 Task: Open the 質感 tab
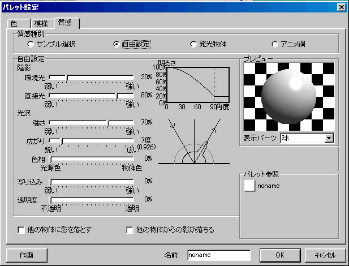66,23
